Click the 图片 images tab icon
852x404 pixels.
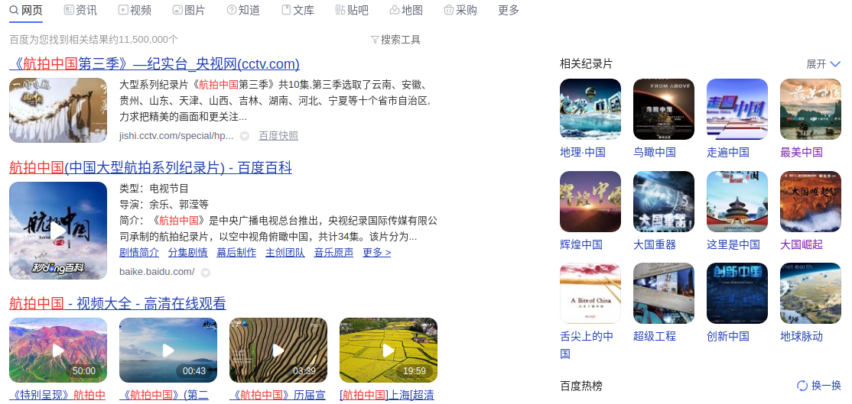point(177,10)
